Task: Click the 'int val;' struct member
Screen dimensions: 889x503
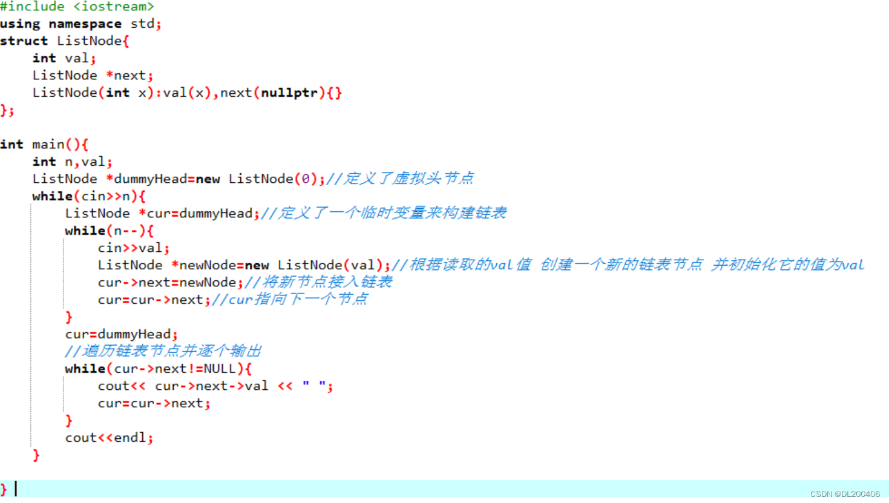Action: tap(64, 58)
